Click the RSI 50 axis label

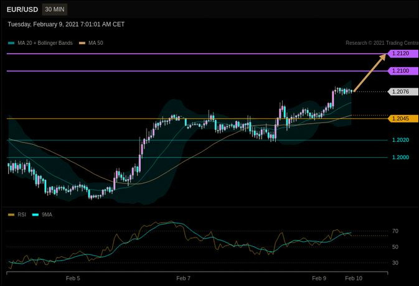[x=395, y=247]
